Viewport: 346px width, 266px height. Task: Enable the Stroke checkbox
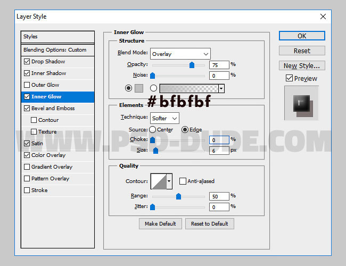pos(27,190)
